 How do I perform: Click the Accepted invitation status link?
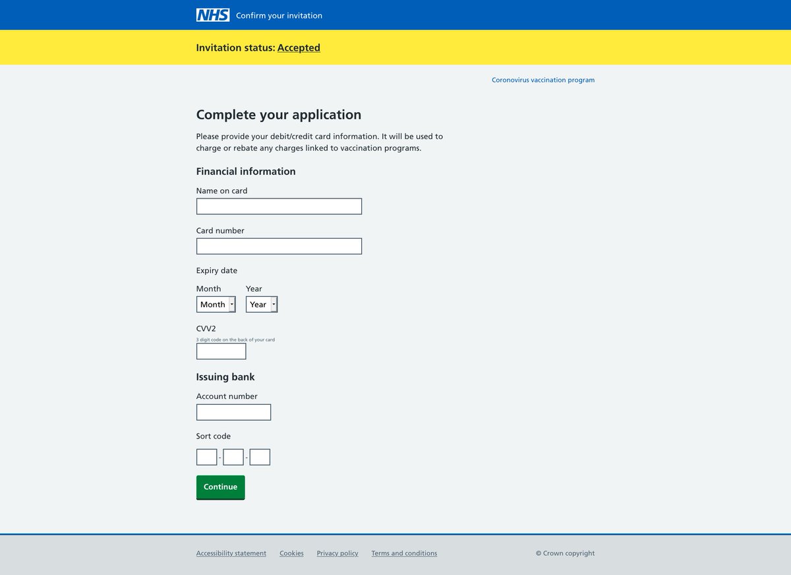(299, 47)
